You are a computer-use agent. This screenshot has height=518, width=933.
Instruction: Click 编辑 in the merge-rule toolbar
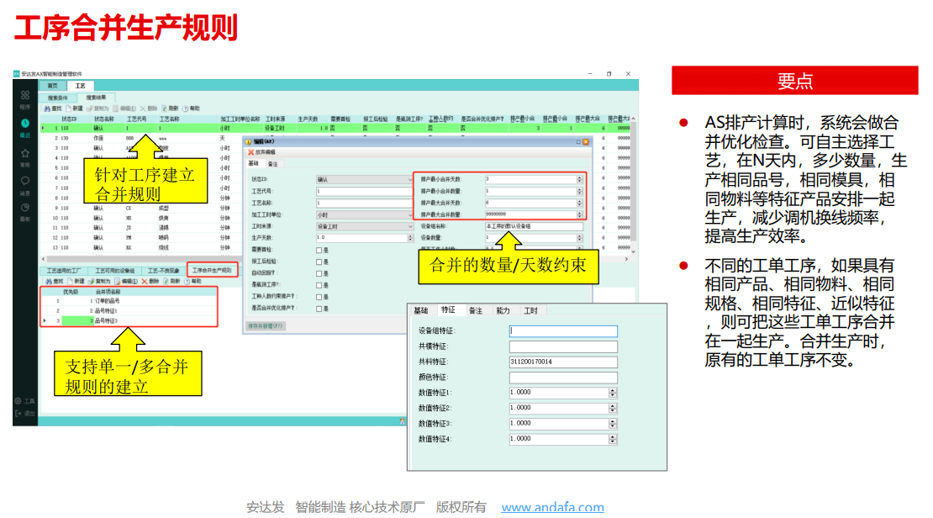[x=126, y=281]
